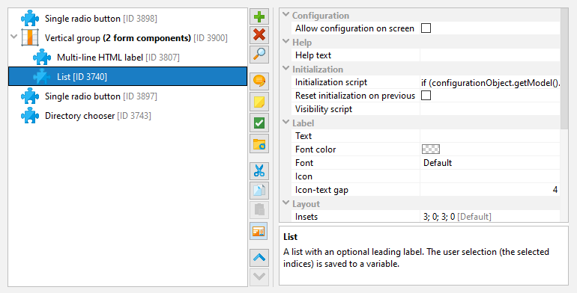Screen dimensions: 577x293
Task: Click the green plus add button
Action: 259,17
